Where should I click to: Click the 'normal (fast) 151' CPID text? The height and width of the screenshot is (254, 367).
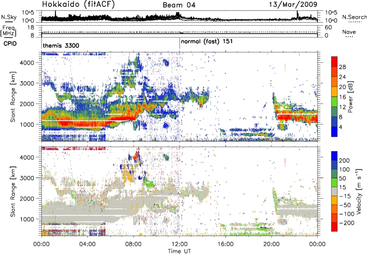[207, 41]
